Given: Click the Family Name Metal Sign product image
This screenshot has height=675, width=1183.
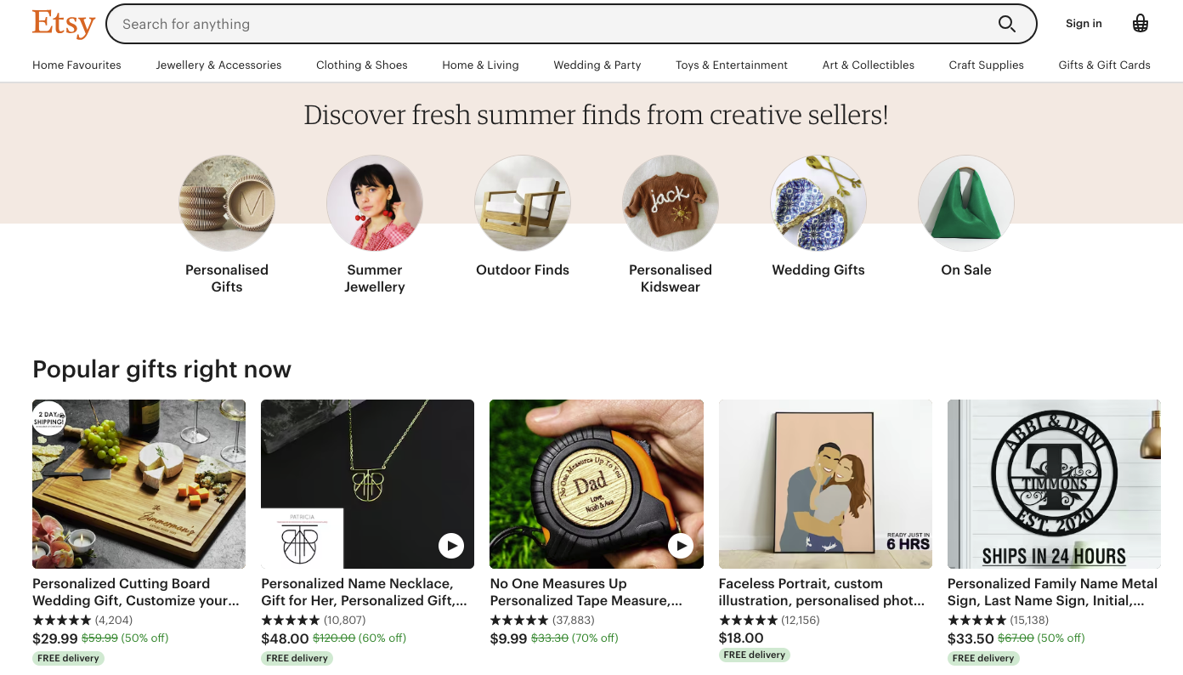Looking at the screenshot, I should click(x=1054, y=484).
